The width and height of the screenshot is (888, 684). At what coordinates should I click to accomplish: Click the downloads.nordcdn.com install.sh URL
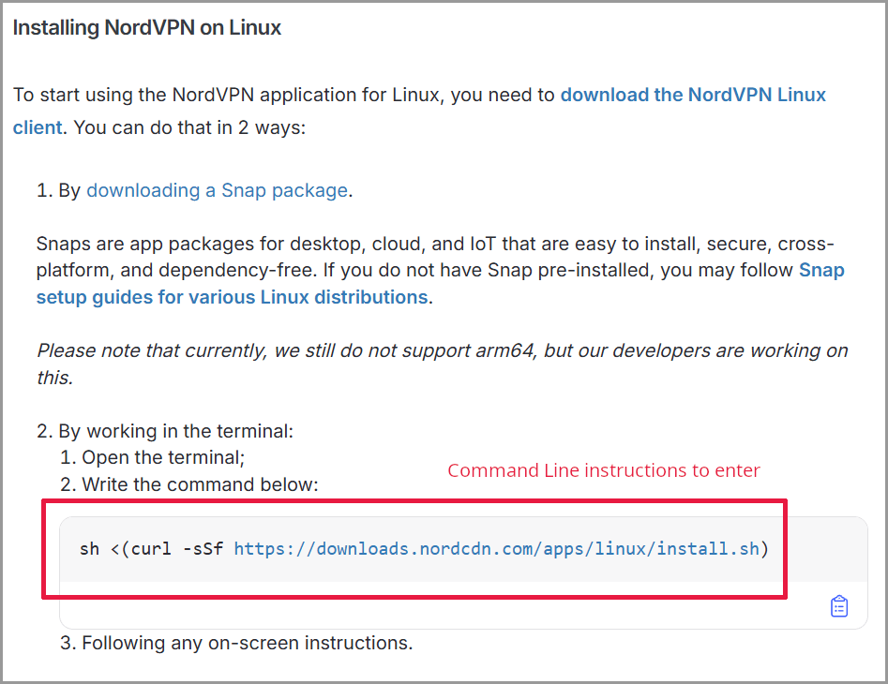tap(496, 549)
